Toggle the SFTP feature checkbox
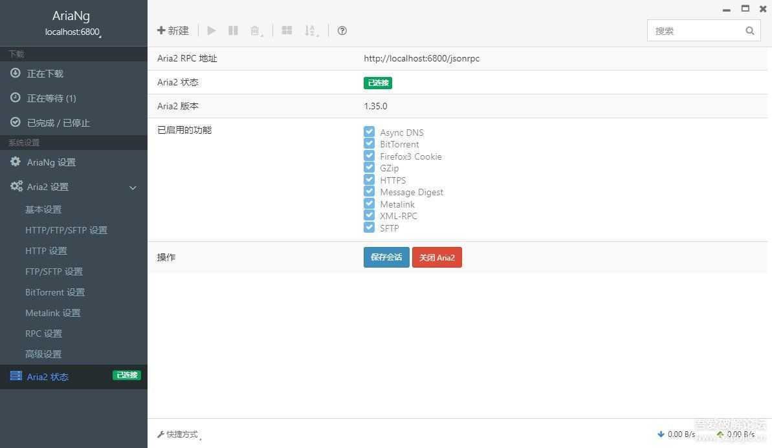Viewport: 772px width, 448px height. coord(369,228)
